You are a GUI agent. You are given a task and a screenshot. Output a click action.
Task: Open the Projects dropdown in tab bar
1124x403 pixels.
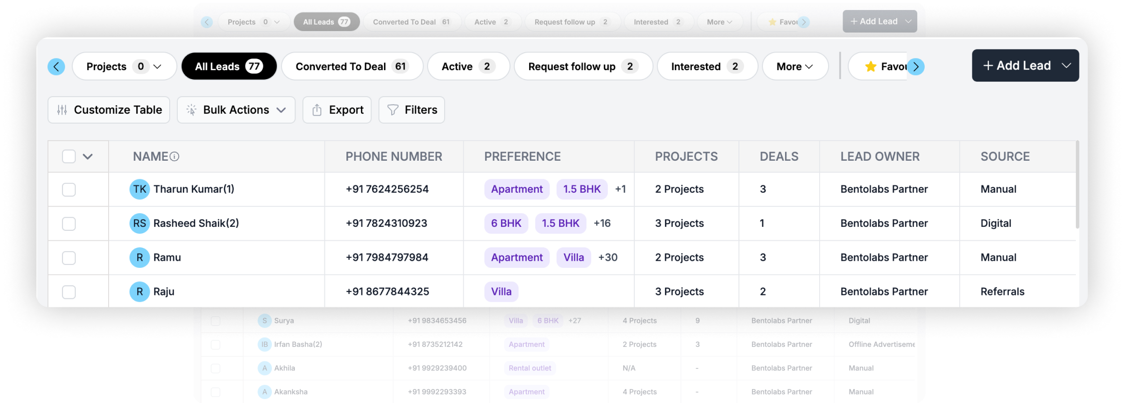pyautogui.click(x=125, y=66)
